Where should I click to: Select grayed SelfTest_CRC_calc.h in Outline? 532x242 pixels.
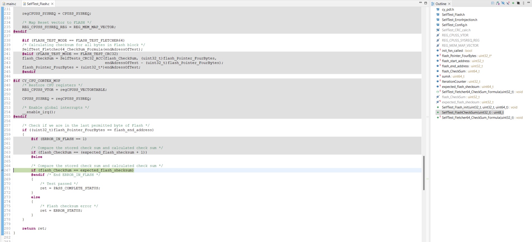pyautogui.click(x=456, y=30)
